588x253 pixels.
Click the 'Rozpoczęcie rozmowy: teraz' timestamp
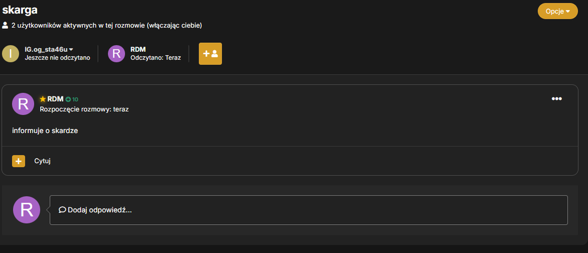coord(84,109)
